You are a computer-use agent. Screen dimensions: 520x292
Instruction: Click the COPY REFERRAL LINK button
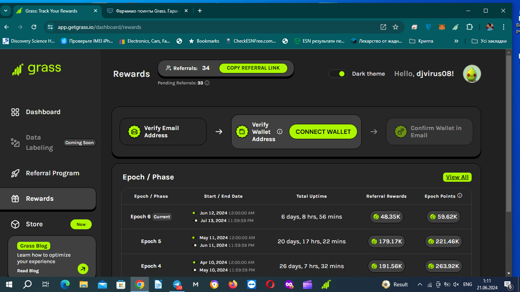pyautogui.click(x=253, y=68)
